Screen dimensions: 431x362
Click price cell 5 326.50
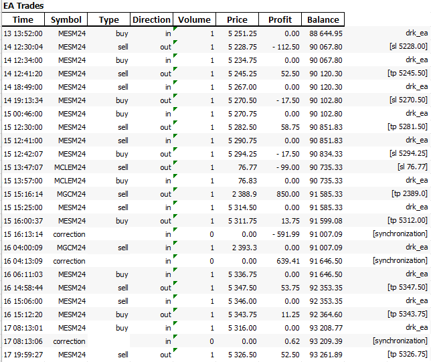coord(242,355)
